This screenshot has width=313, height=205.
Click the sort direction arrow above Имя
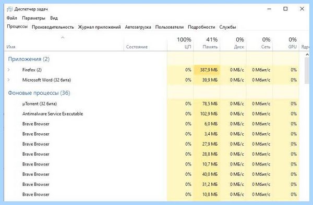63,37
